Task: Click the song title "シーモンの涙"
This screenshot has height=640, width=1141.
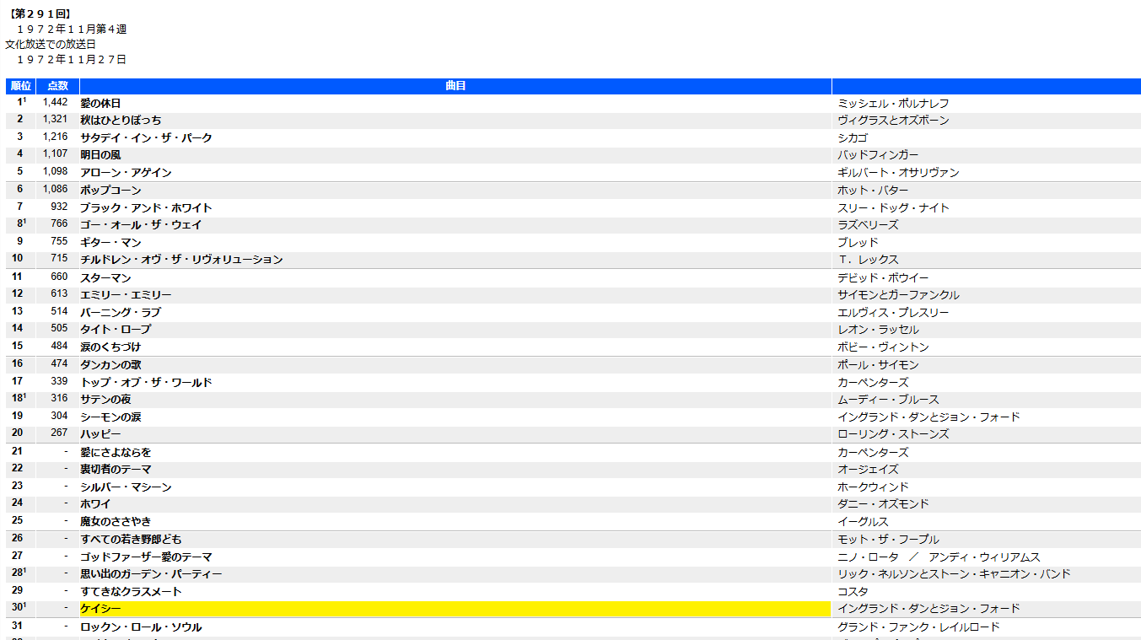Action: coord(110,417)
